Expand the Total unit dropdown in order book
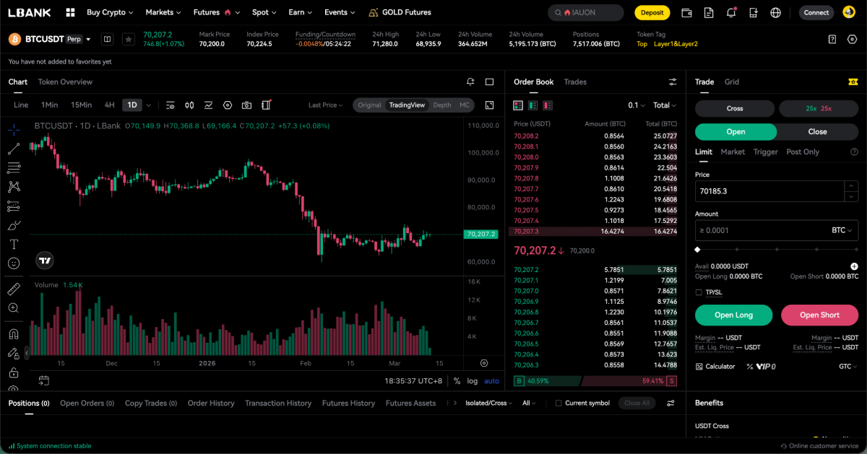The height and width of the screenshot is (454, 867). click(663, 104)
